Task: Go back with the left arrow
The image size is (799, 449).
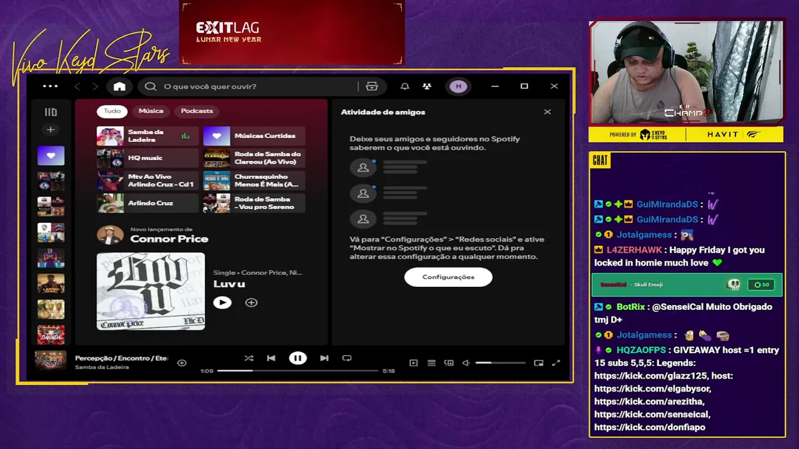Action: (x=77, y=86)
